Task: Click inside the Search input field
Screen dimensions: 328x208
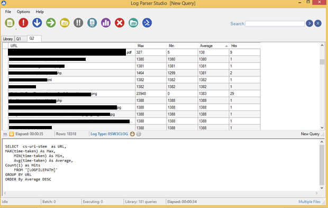Action: [x=275, y=24]
